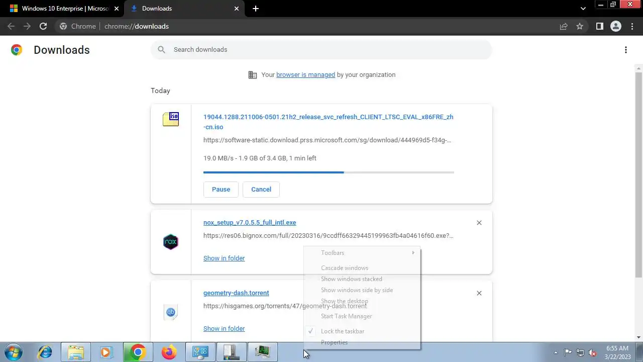
Task: Reload the downloads page
Action: [43, 26]
